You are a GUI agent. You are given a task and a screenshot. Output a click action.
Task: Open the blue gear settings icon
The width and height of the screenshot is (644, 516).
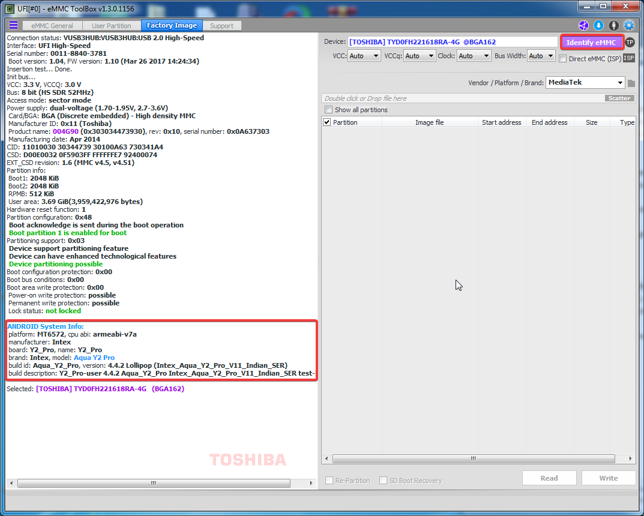tap(629, 25)
